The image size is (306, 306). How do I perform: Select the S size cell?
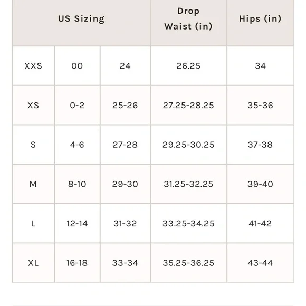(33, 145)
